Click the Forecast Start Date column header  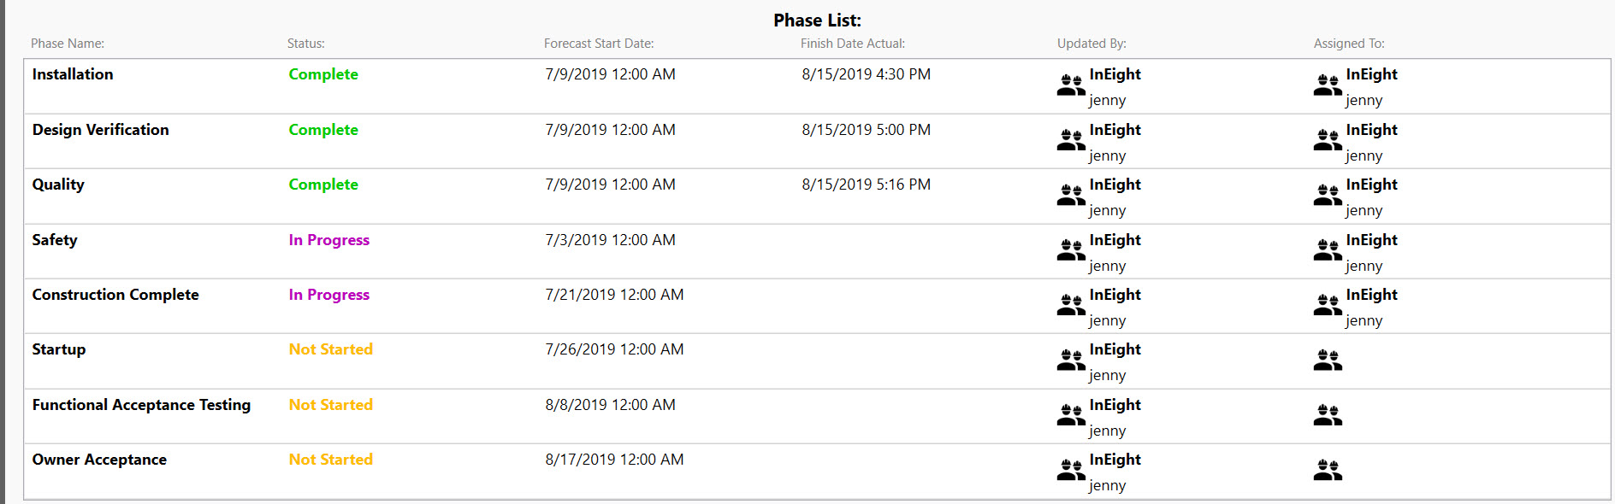(599, 44)
